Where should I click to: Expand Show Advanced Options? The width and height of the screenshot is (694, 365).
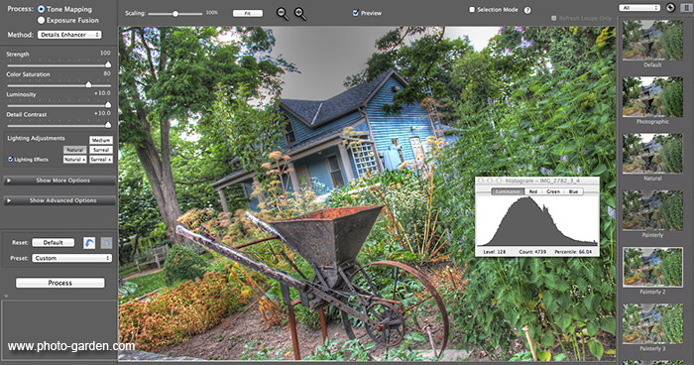click(x=59, y=200)
